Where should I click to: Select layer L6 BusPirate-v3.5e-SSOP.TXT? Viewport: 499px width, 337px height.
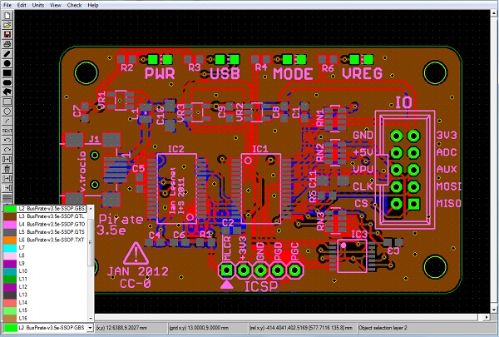point(45,240)
